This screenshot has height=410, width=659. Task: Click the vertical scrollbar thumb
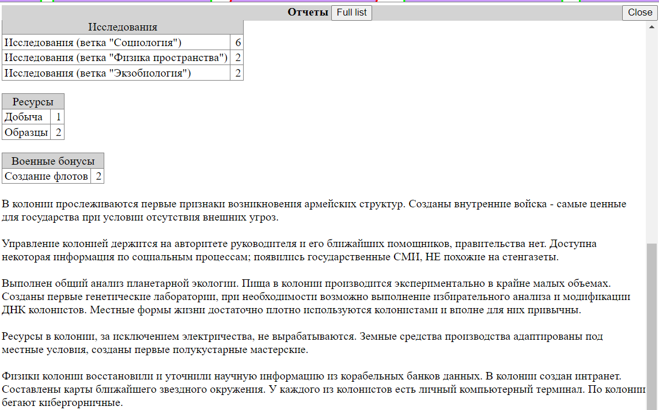tap(652, 327)
